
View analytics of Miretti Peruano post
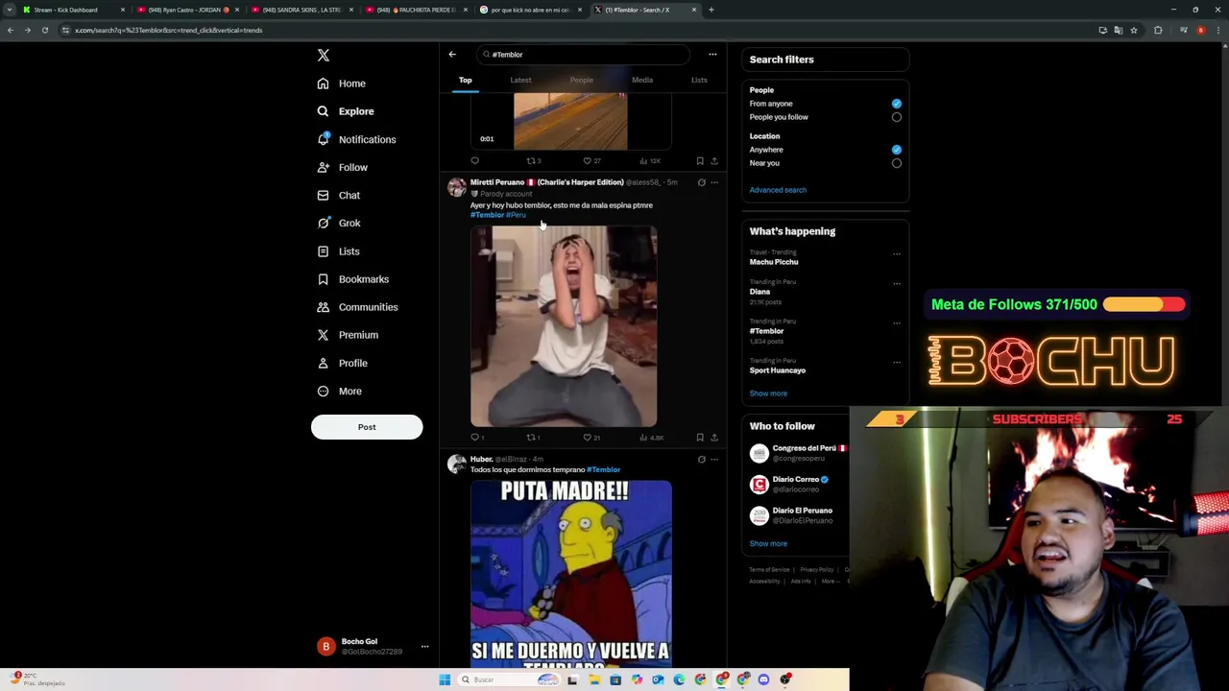point(651,438)
